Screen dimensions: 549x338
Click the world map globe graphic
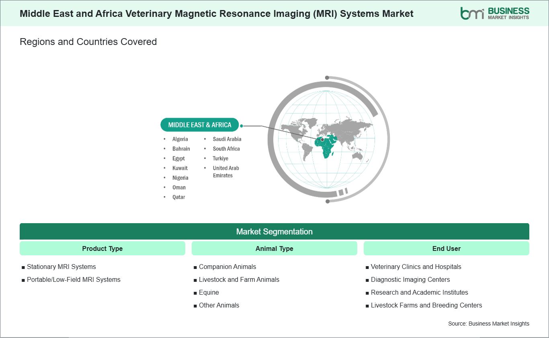point(328,139)
